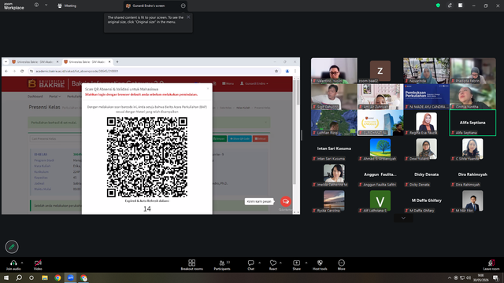Select Dicky Denata's participant tile
This screenshot has height=283, width=504.
426,175
